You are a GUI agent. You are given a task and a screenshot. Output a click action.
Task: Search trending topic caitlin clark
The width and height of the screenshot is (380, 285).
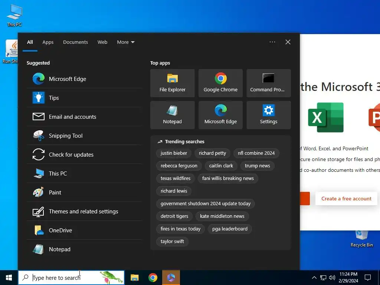click(221, 166)
